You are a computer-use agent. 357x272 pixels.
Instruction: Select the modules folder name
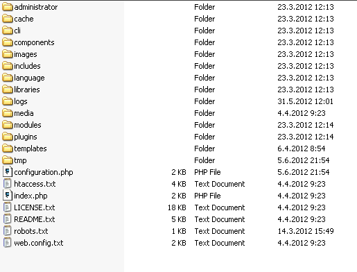click(28, 125)
